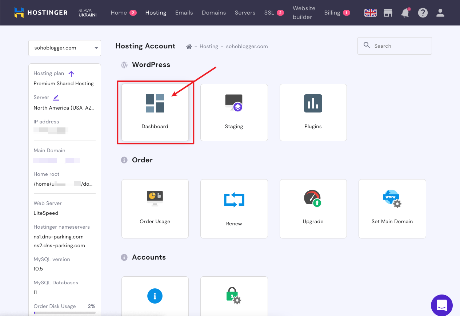Click the LiteSpeed web server value

(x=46, y=213)
